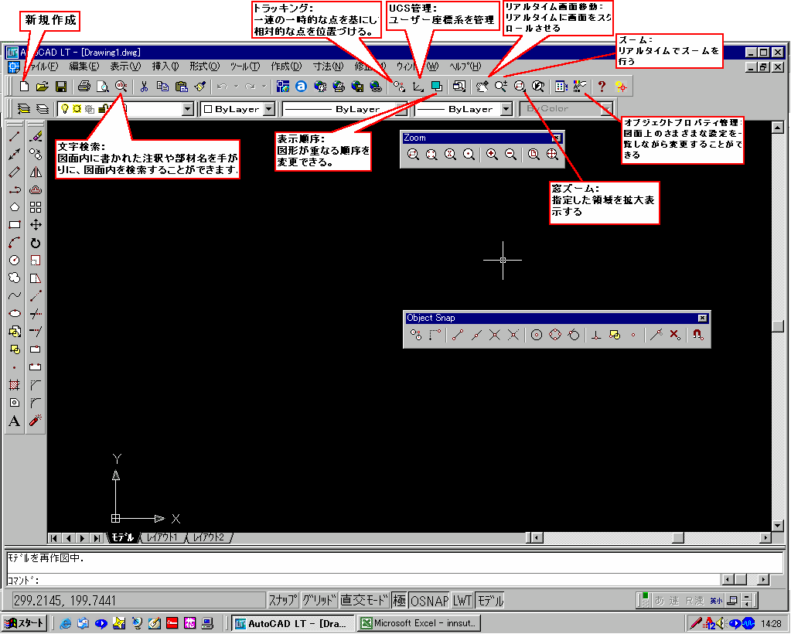Open the 編集(E) menu

tap(84, 66)
